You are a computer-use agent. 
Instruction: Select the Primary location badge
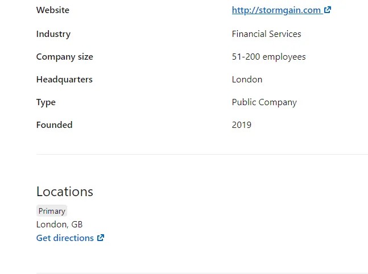(52, 211)
